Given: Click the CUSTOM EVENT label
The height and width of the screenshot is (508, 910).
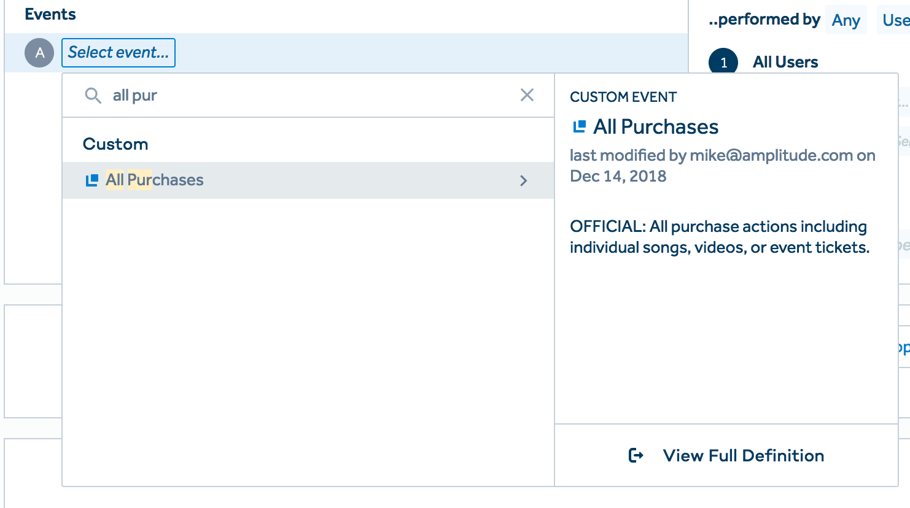Looking at the screenshot, I should click(x=623, y=97).
